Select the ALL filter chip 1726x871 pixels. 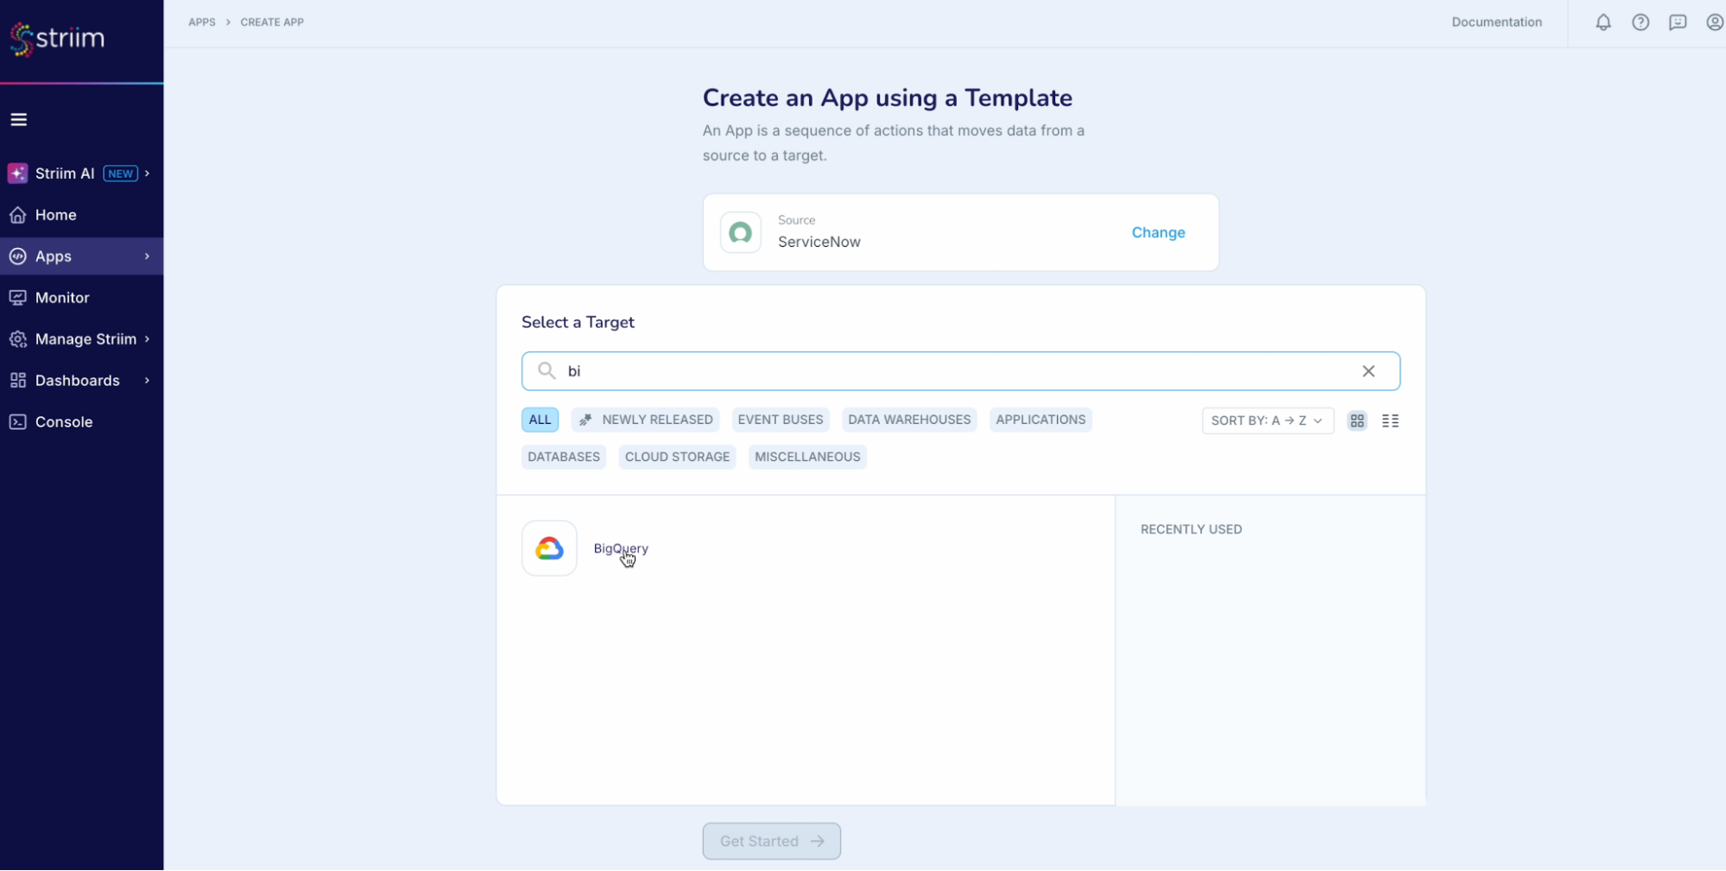[540, 420]
